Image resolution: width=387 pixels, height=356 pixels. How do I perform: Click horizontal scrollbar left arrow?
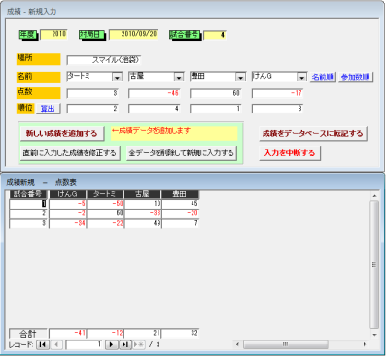point(237,344)
